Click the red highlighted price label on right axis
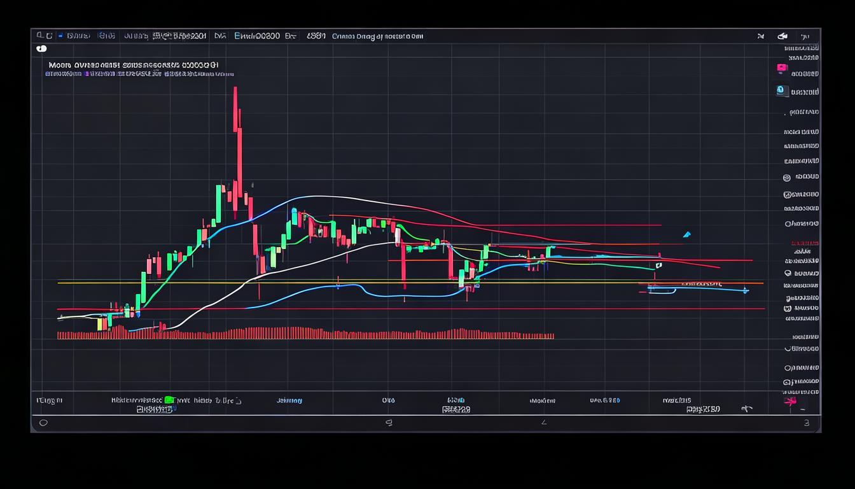This screenshot has width=855, height=489. [x=804, y=244]
